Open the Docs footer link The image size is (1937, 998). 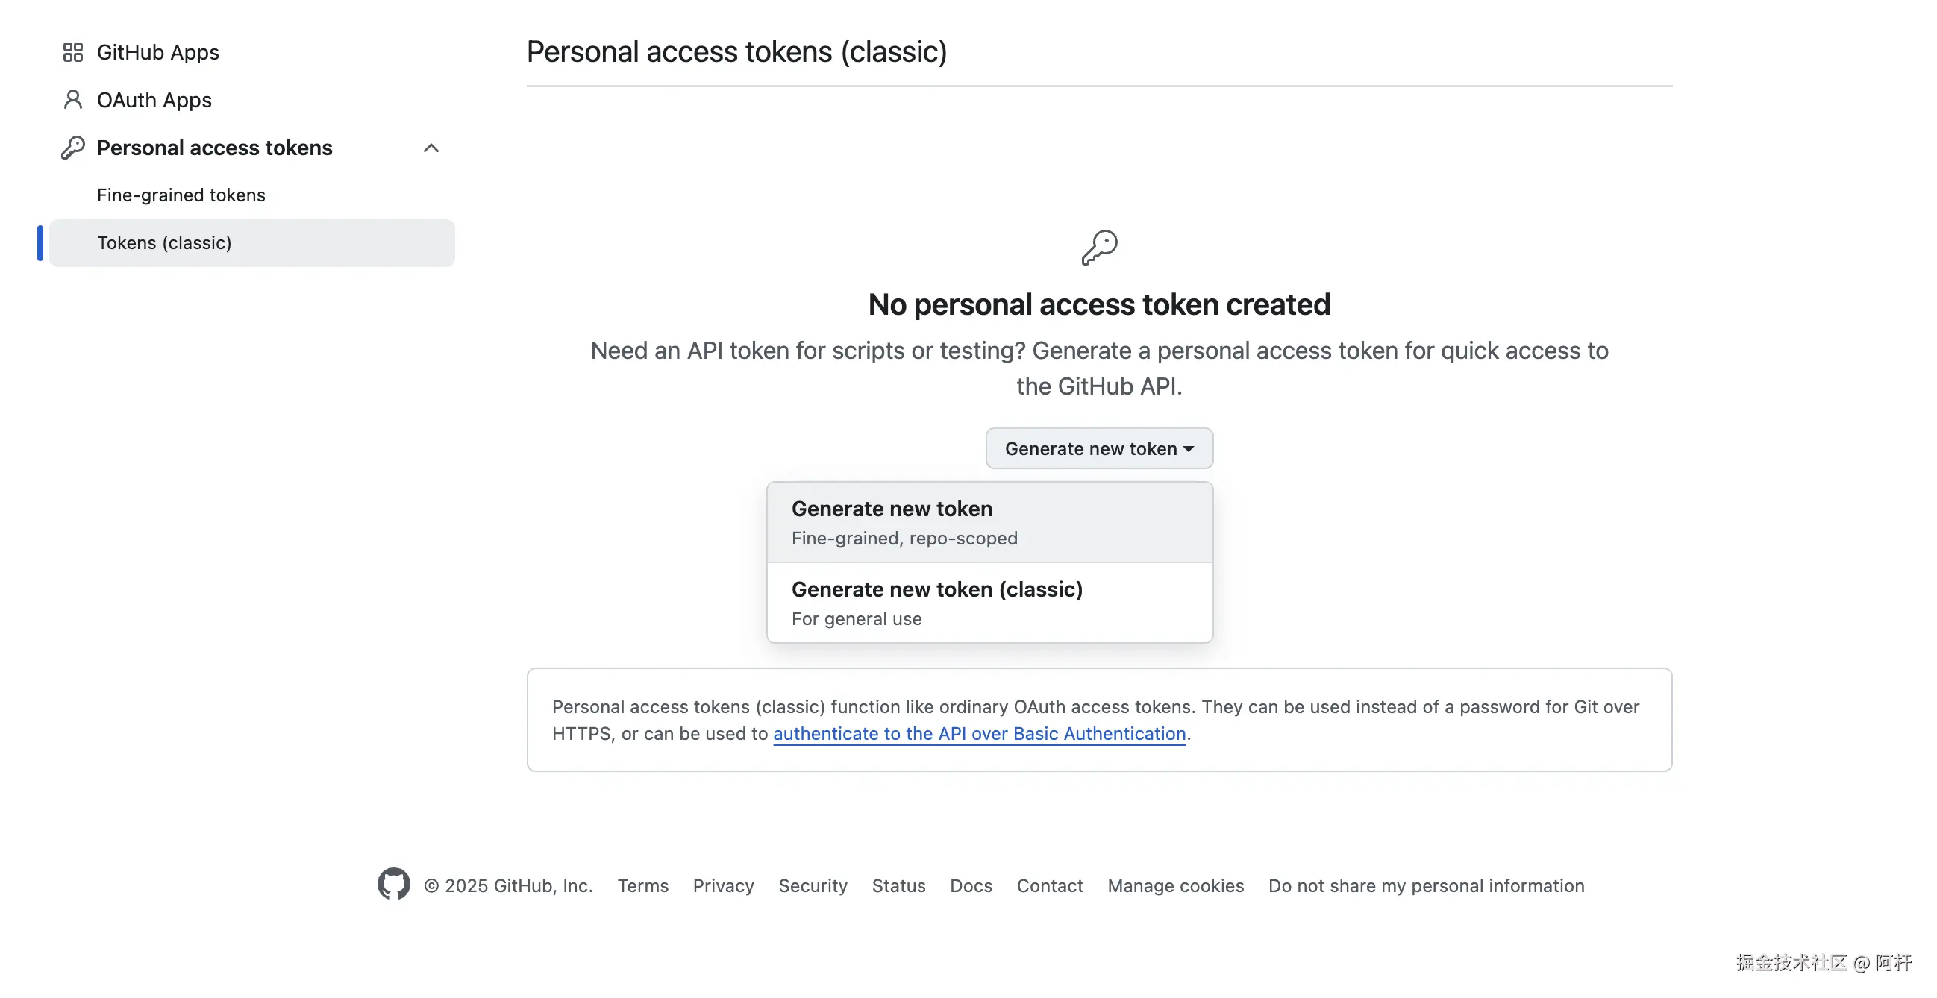pos(971,886)
